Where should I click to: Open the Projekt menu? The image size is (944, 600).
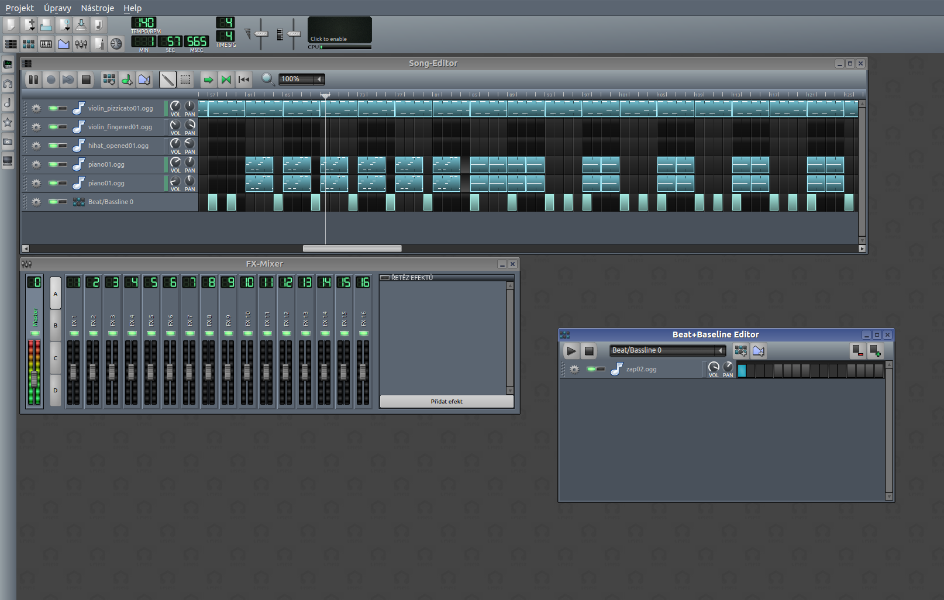pyautogui.click(x=20, y=8)
